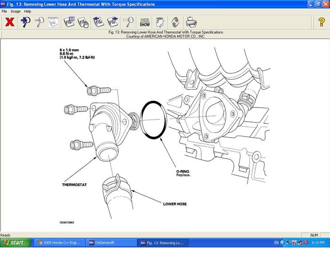This screenshot has width=330, height=269.
Task: Select Fig. 13 taskbar window button
Action: click(x=163, y=243)
